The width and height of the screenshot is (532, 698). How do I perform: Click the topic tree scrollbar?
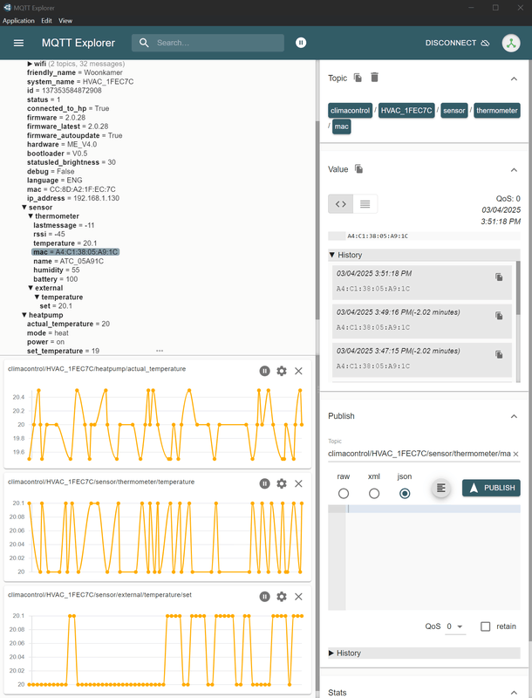pyautogui.click(x=317, y=220)
